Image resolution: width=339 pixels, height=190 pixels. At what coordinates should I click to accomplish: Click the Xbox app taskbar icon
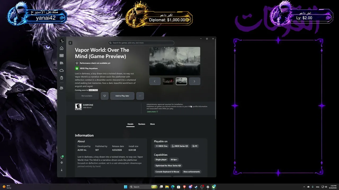(x=213, y=187)
